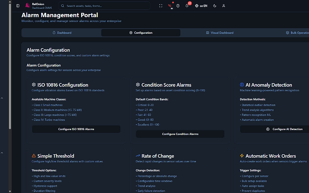Image resolution: width=309 pixels, height=193 pixels.
Task: Click 'Early failure detection' text
Action: coord(151,191)
